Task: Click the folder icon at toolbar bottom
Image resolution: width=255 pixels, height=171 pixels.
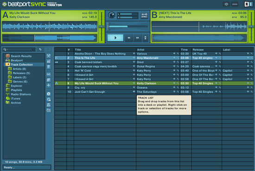Action: click(49, 110)
